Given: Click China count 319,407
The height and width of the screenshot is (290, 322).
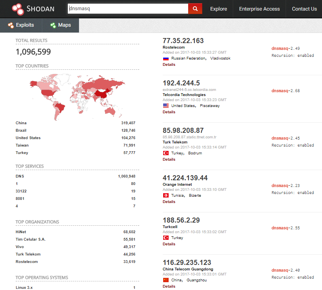Looking at the screenshot, I should point(128,123).
